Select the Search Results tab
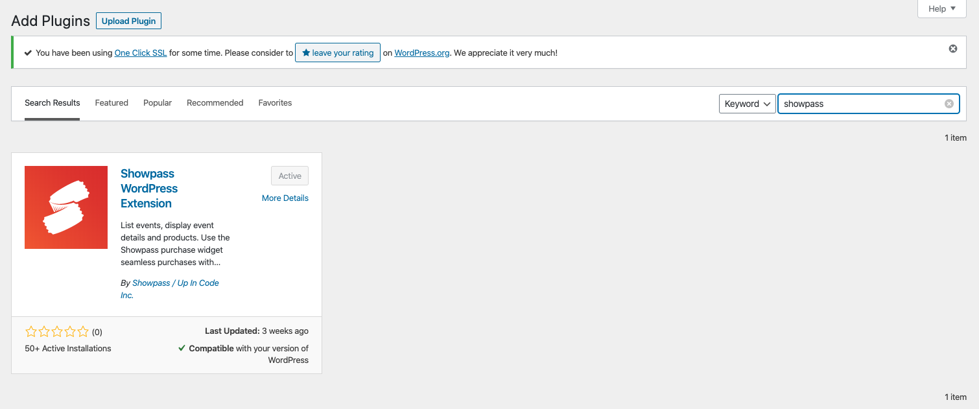 (x=52, y=103)
